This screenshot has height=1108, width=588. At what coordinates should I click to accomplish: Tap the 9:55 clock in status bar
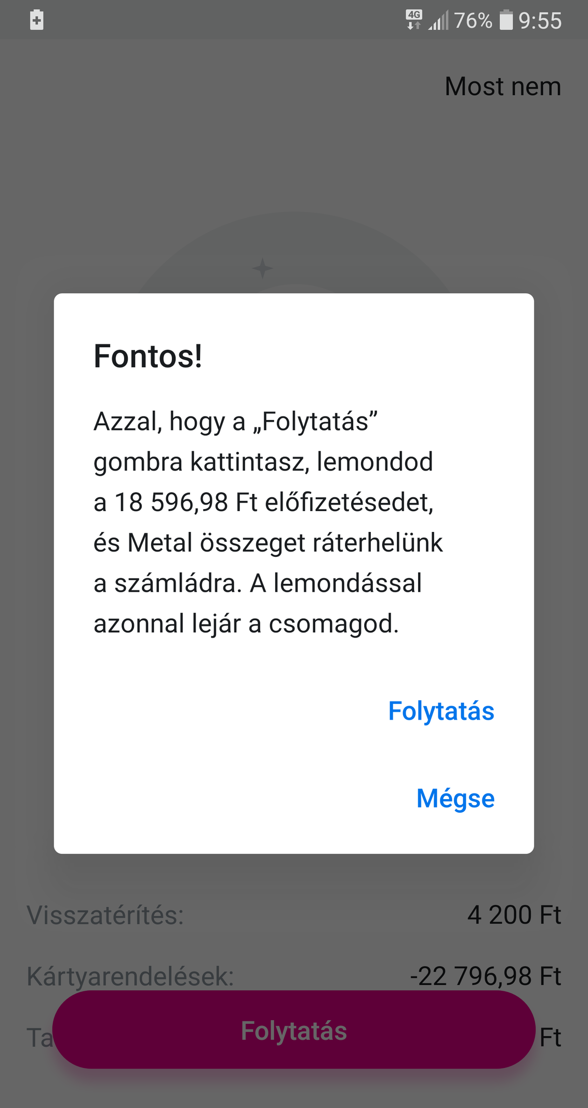(540, 21)
